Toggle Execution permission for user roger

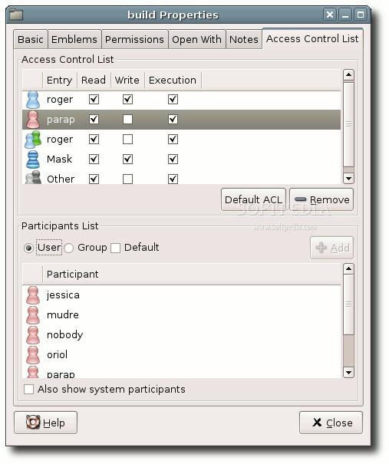(x=173, y=100)
